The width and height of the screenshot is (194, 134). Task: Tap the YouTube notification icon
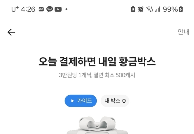(x=58, y=9)
